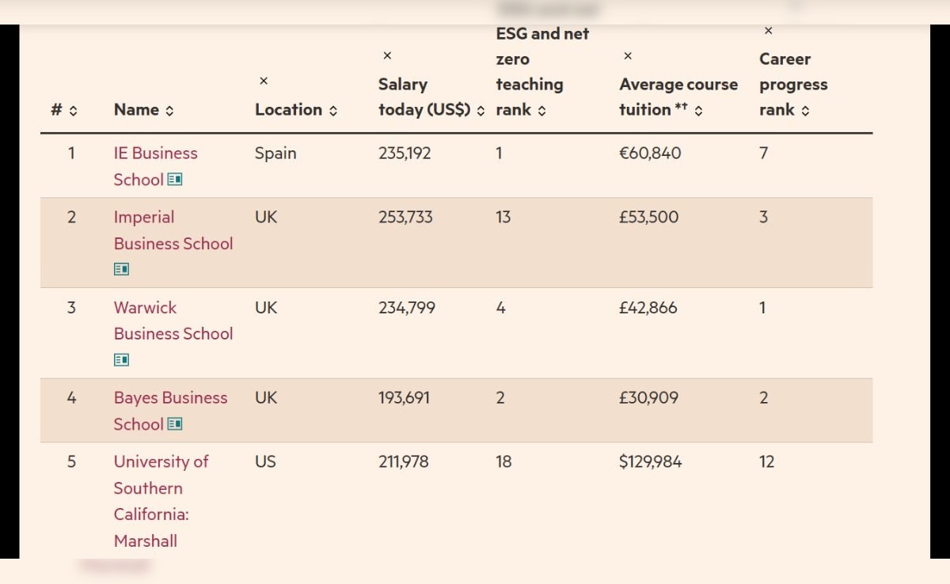Sort by Location column arrows

[x=332, y=111]
